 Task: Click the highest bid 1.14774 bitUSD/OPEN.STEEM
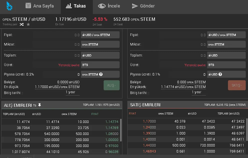(x=183, y=87)
